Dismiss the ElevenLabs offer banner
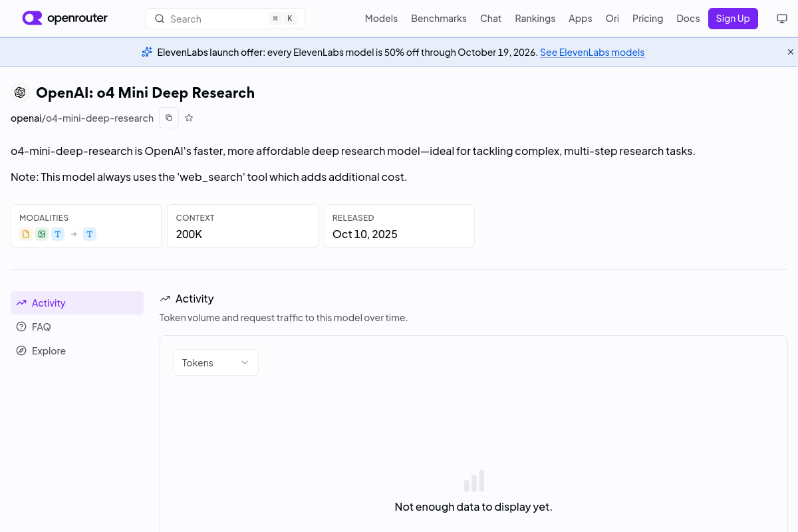Viewport: 798px width, 532px height. pyautogui.click(x=791, y=52)
